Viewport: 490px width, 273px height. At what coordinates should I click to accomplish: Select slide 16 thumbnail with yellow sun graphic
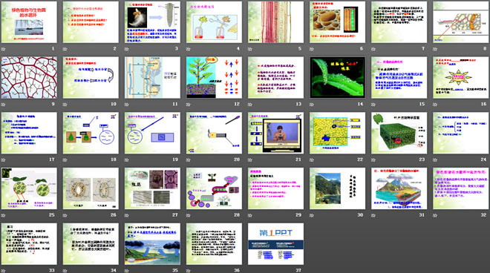click(x=461, y=77)
